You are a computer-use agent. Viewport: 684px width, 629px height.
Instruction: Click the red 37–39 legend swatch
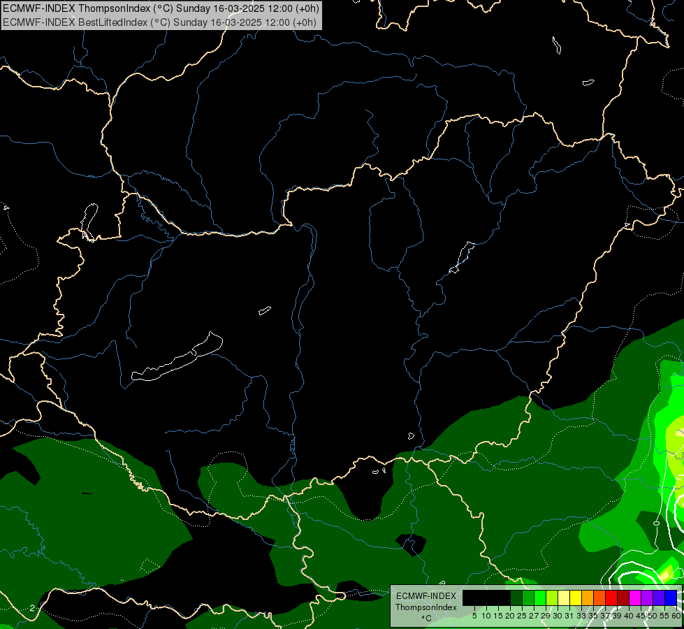tap(611, 598)
